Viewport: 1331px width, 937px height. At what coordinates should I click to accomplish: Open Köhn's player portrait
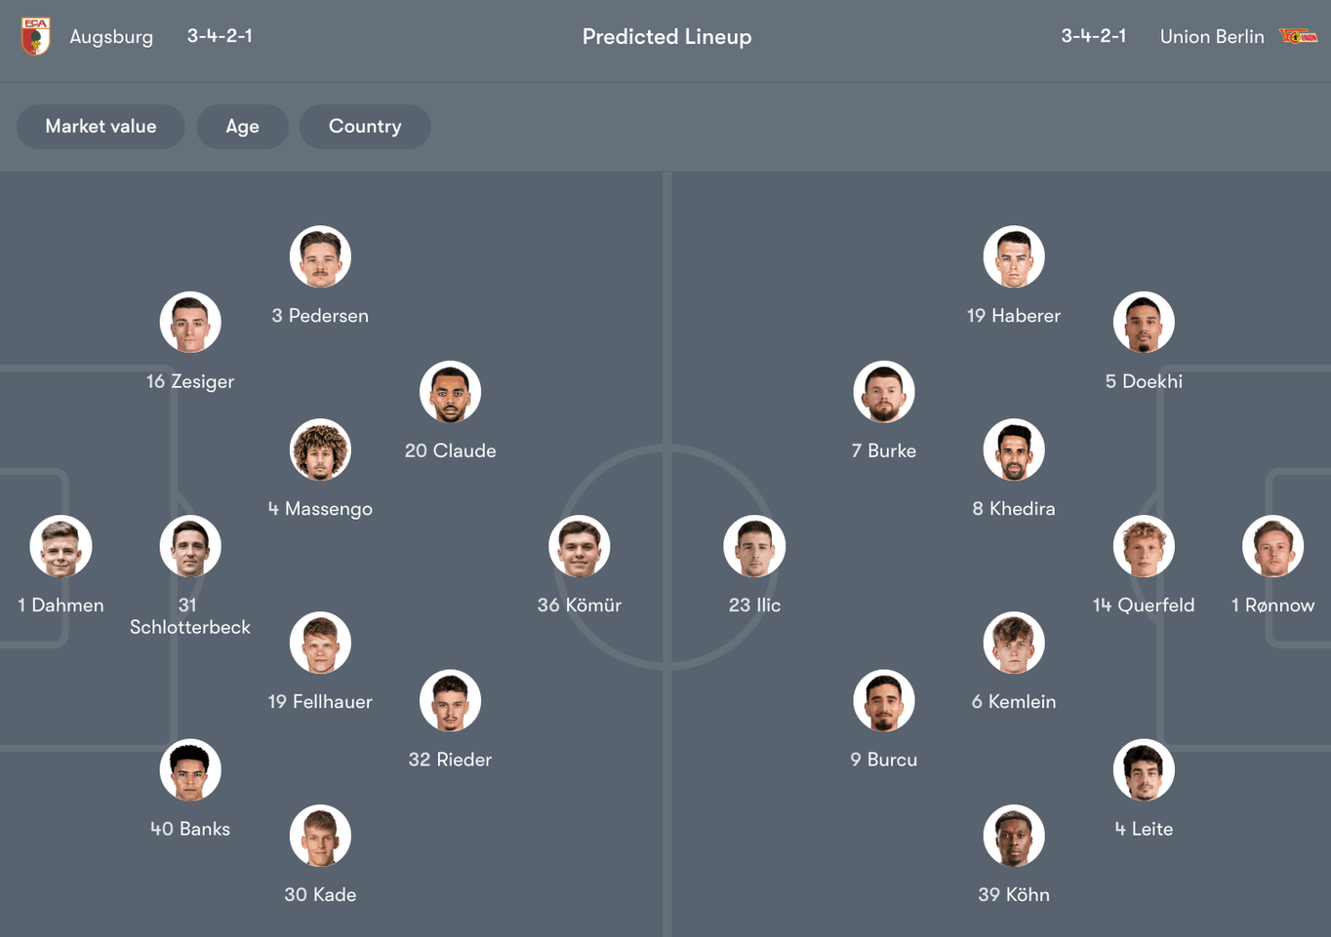click(x=1013, y=836)
